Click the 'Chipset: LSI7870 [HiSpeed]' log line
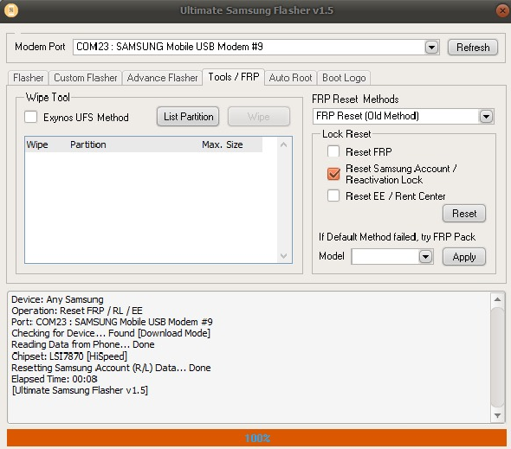Image resolution: width=511 pixels, height=449 pixels. (x=69, y=356)
